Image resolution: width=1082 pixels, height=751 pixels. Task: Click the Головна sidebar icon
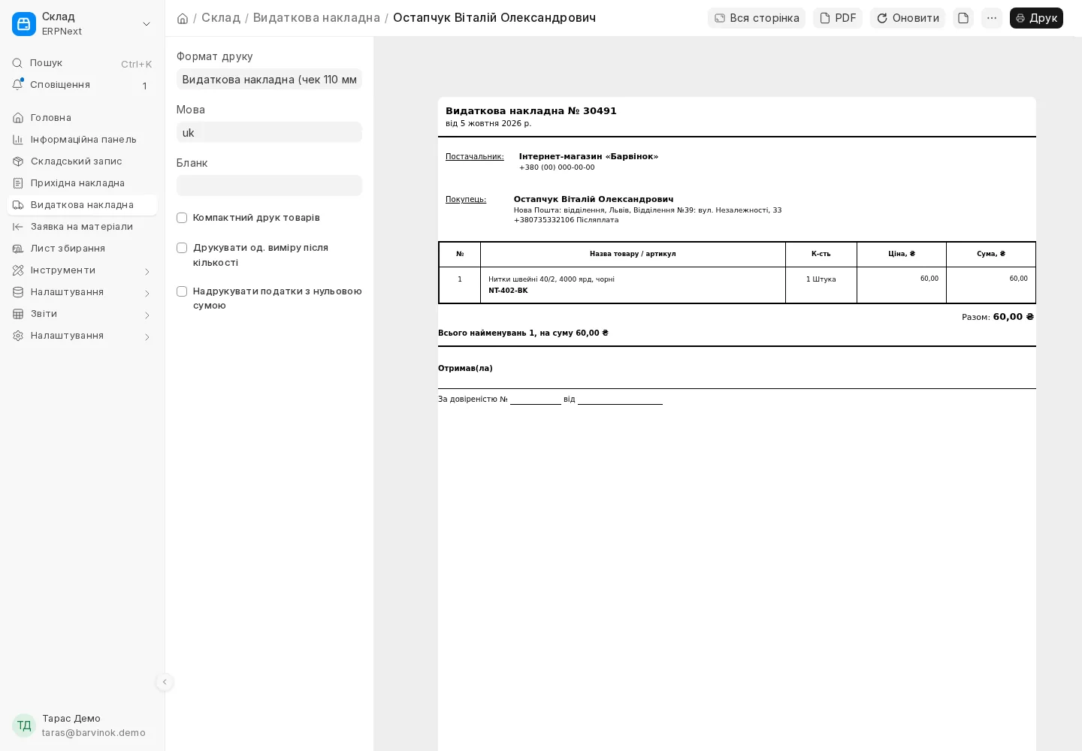pyautogui.click(x=18, y=118)
